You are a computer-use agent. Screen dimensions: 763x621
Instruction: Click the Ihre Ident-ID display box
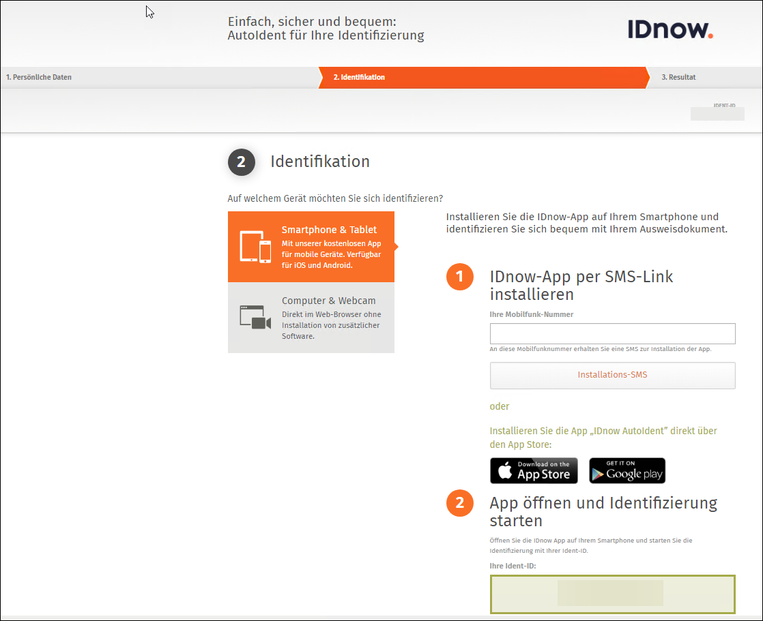click(612, 594)
